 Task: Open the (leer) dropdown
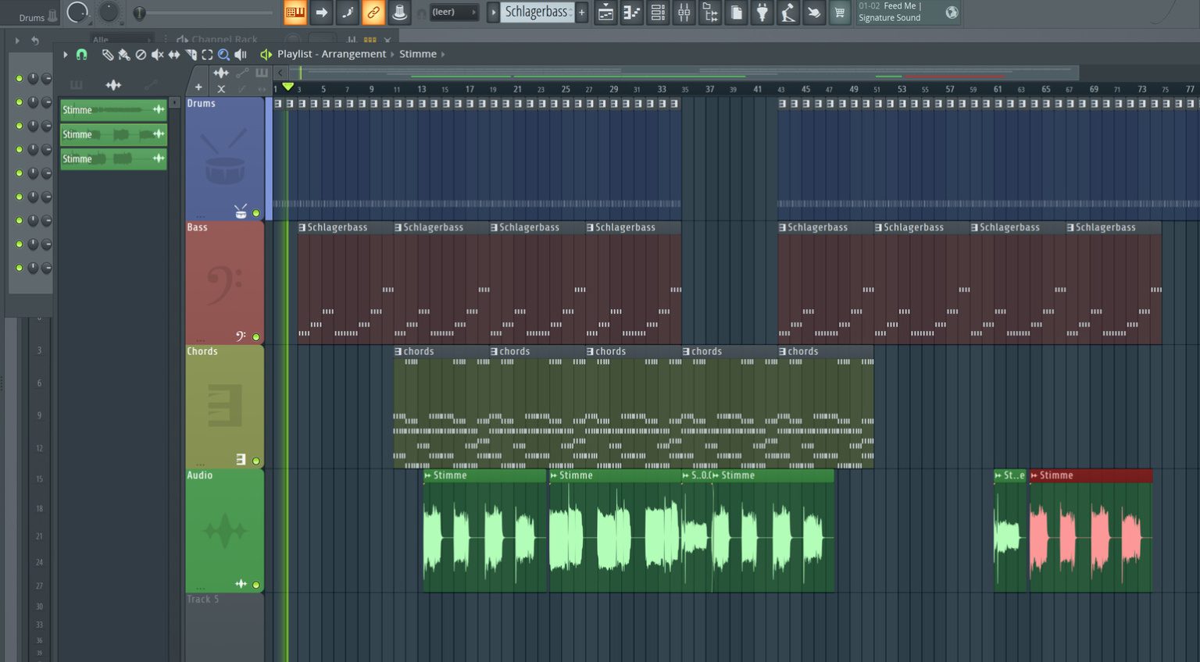[x=455, y=12]
